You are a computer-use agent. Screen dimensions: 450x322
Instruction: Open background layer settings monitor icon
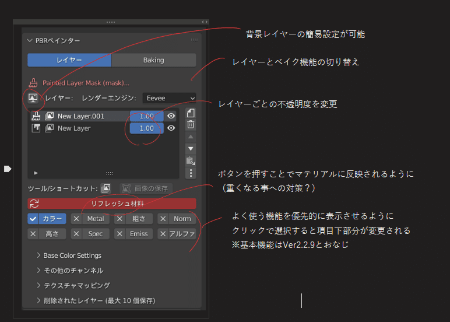click(x=33, y=98)
